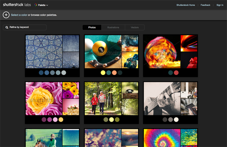Screen dimensions: 227x147
Task: Open the stormy clouds sunset thumbnail
Action: 130,43
